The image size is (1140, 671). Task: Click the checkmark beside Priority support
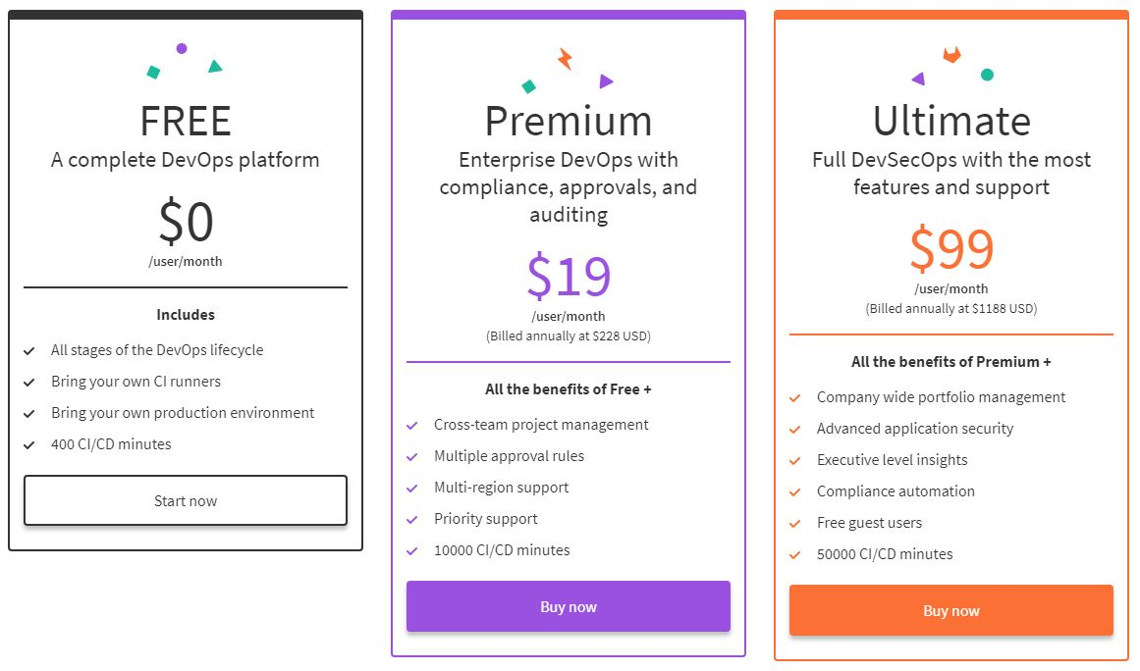point(412,520)
